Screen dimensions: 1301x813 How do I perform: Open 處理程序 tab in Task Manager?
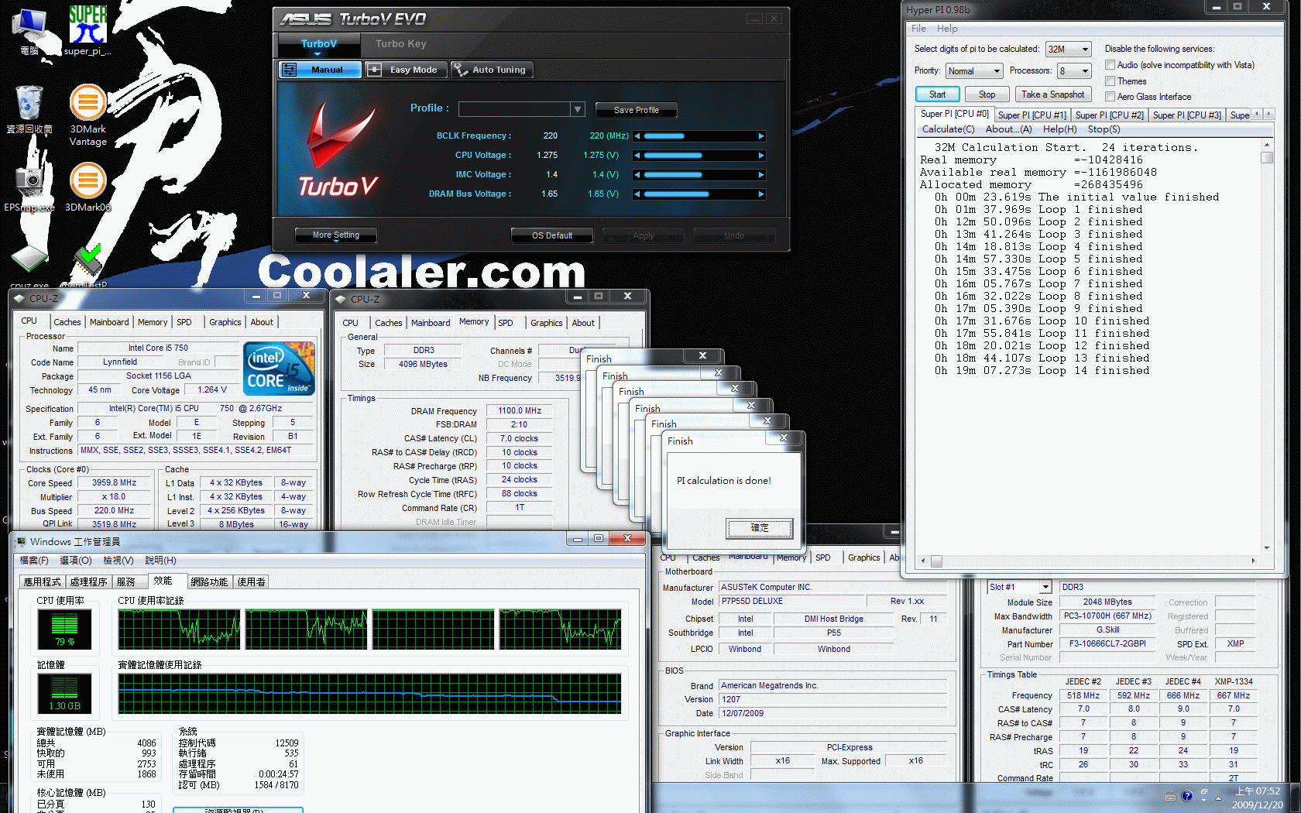(89, 581)
